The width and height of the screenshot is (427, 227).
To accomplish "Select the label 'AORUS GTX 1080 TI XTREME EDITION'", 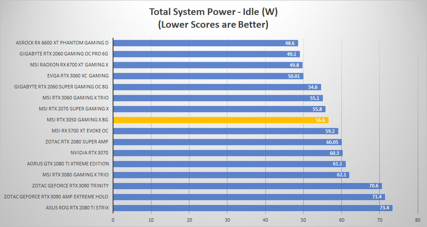I will point(68,164).
